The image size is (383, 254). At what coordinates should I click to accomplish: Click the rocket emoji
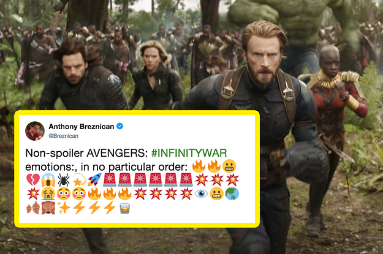tap(94, 180)
